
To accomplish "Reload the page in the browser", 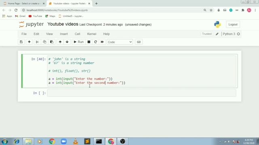I will [x=16, y=10].
